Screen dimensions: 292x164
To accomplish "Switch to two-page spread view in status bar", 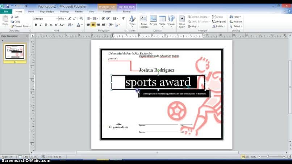I will point(247,157).
